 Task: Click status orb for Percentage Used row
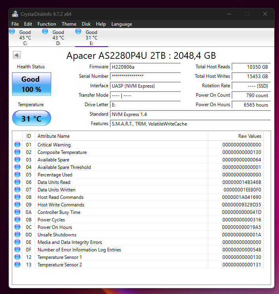[17, 174]
